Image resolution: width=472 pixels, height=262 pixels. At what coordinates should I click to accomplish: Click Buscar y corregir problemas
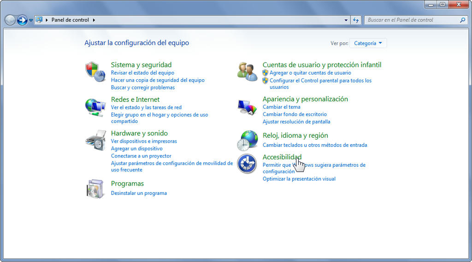click(143, 87)
